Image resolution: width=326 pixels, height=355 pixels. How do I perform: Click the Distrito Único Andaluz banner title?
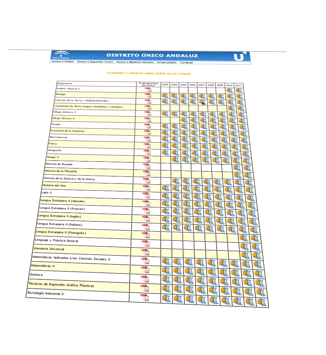tap(152, 55)
